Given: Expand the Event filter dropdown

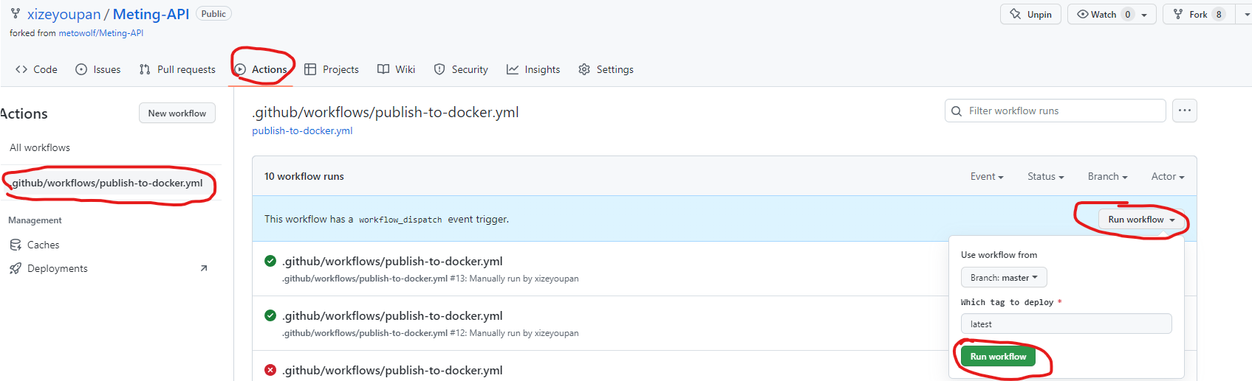Looking at the screenshot, I should tap(987, 176).
